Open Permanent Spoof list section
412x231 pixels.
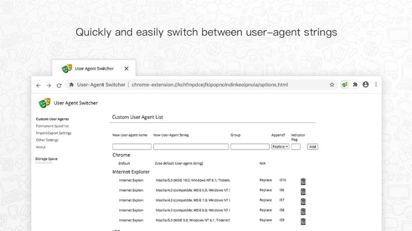click(52, 126)
